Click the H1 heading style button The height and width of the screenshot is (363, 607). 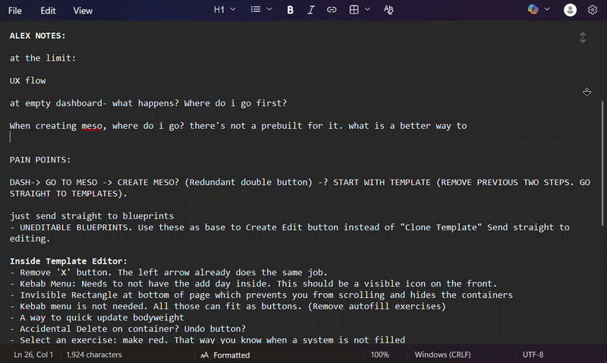click(x=219, y=10)
